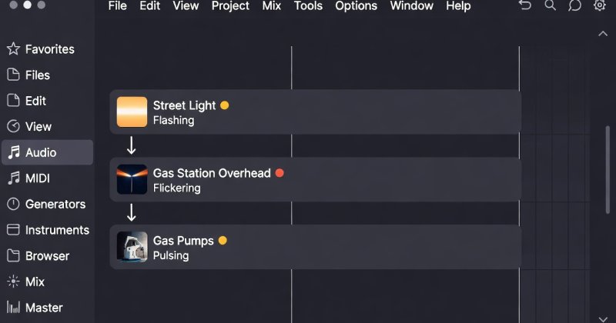Open the Master levels icon

[13, 308]
